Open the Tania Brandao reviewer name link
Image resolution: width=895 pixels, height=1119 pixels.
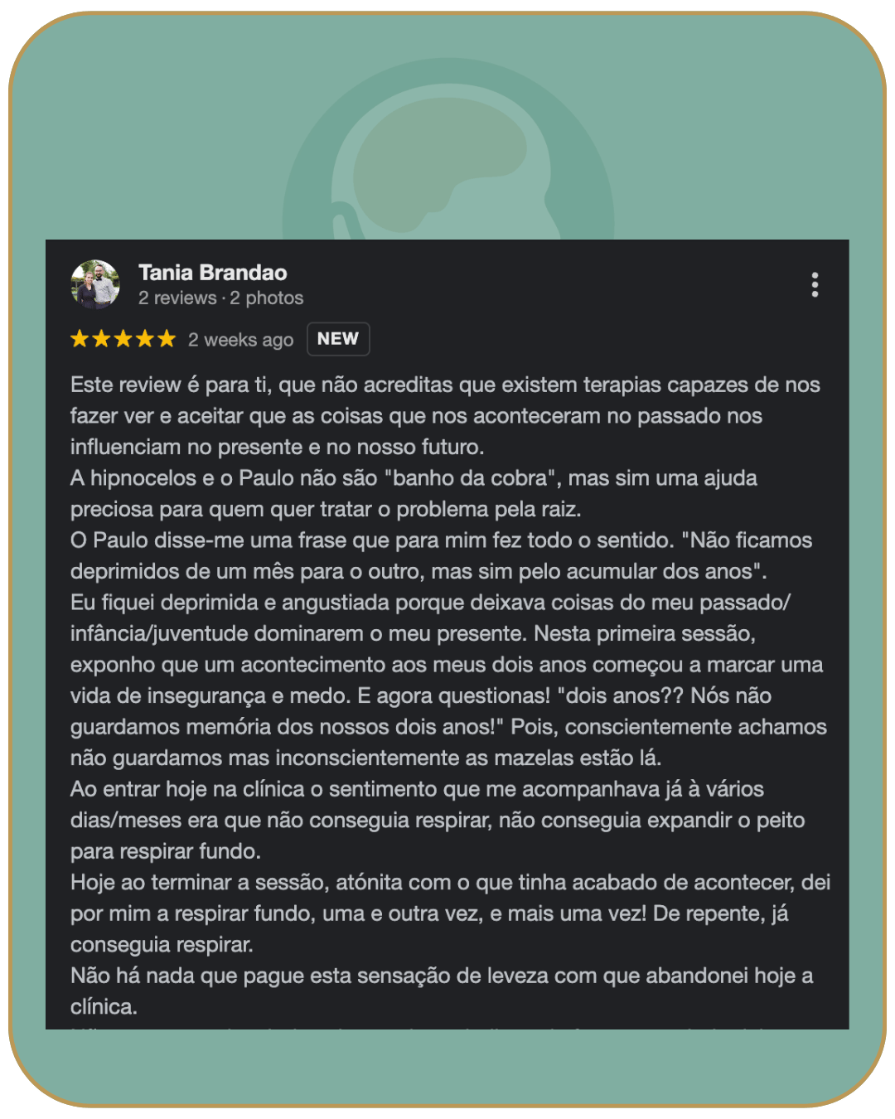(213, 273)
